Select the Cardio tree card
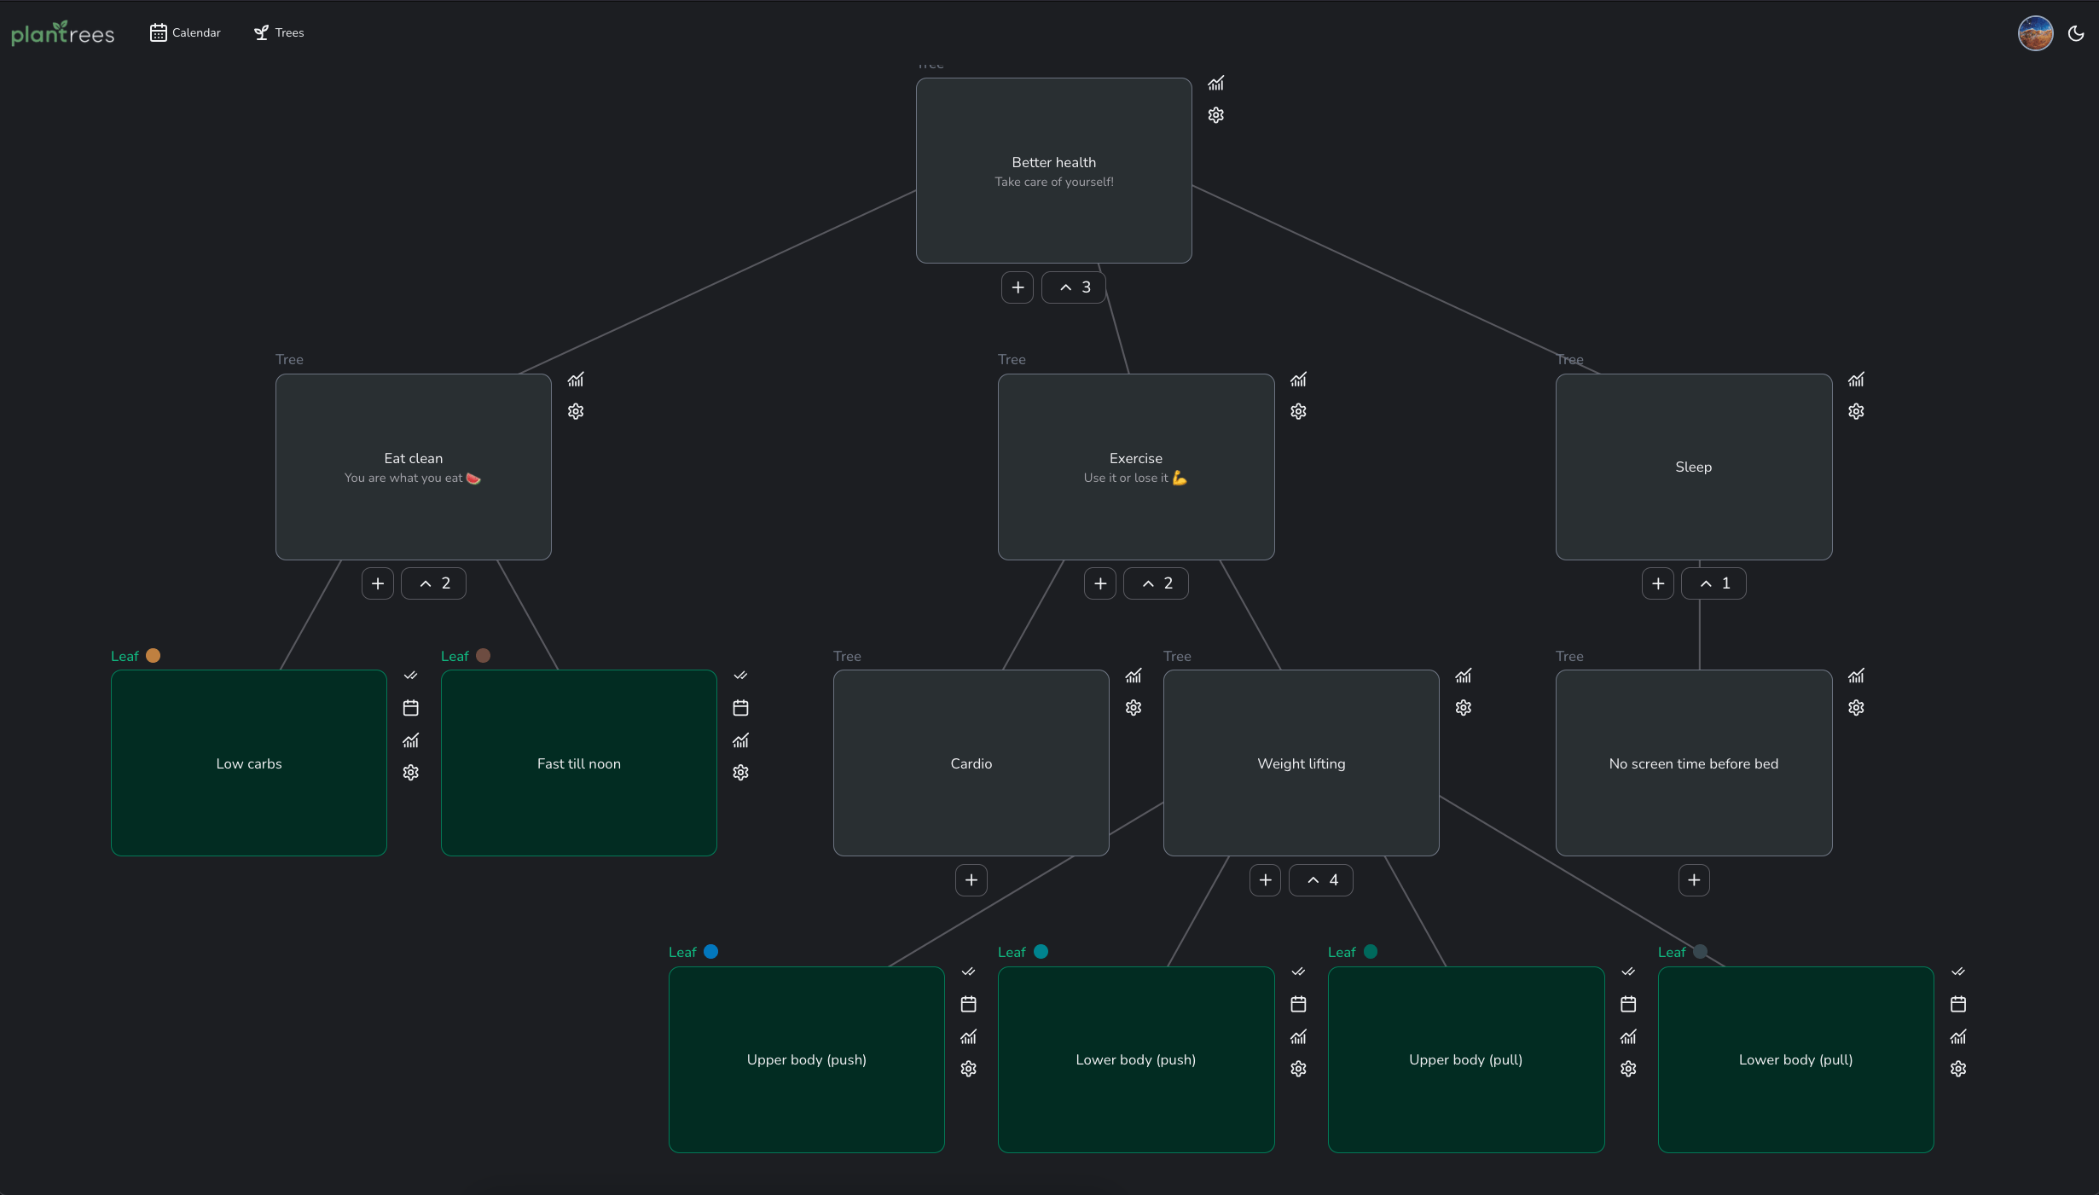The width and height of the screenshot is (2099, 1195). coord(971,763)
